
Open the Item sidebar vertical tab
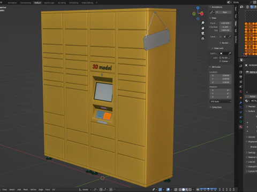tap(236, 9)
